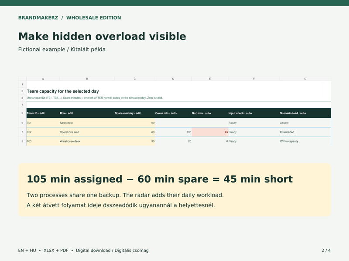Click the 20 cover minutes cell
This screenshot has height=261, width=349.
coord(173,141)
